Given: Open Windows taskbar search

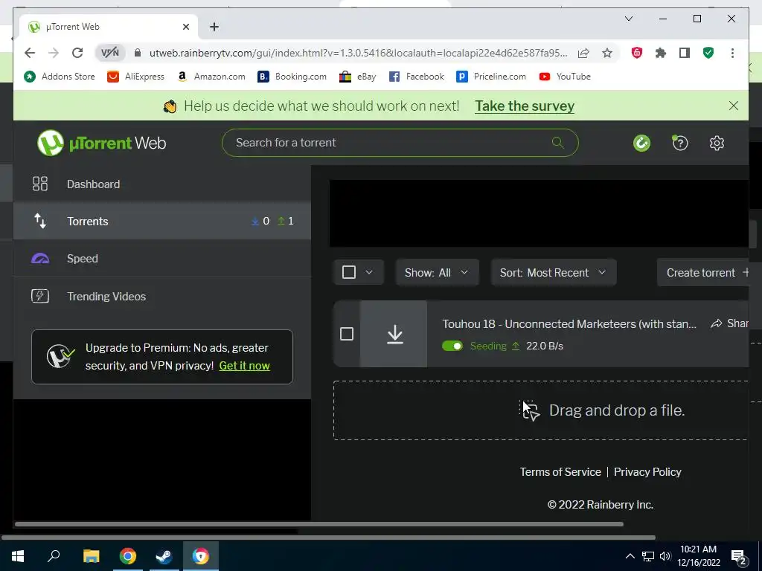Looking at the screenshot, I should tap(54, 556).
